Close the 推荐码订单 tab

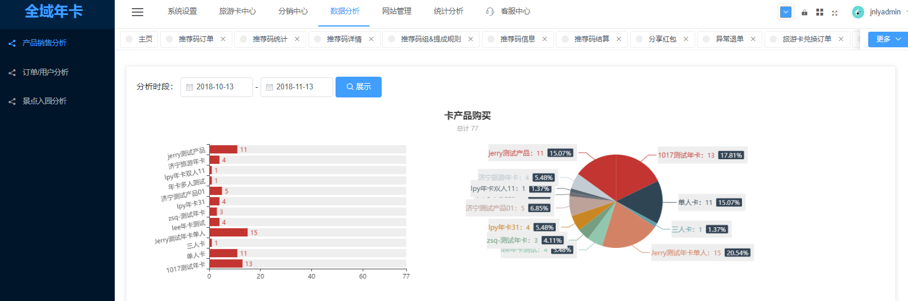223,39
